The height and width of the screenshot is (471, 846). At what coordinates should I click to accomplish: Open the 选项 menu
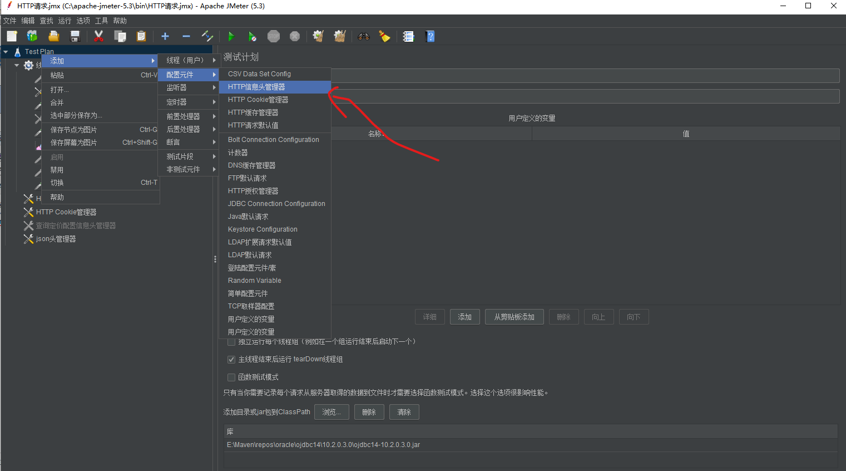[83, 21]
